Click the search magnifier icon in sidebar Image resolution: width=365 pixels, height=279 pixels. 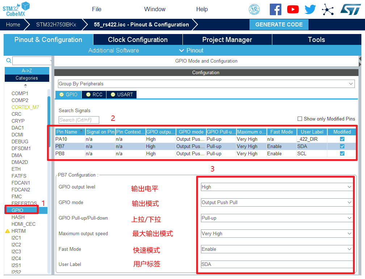tap(9, 61)
